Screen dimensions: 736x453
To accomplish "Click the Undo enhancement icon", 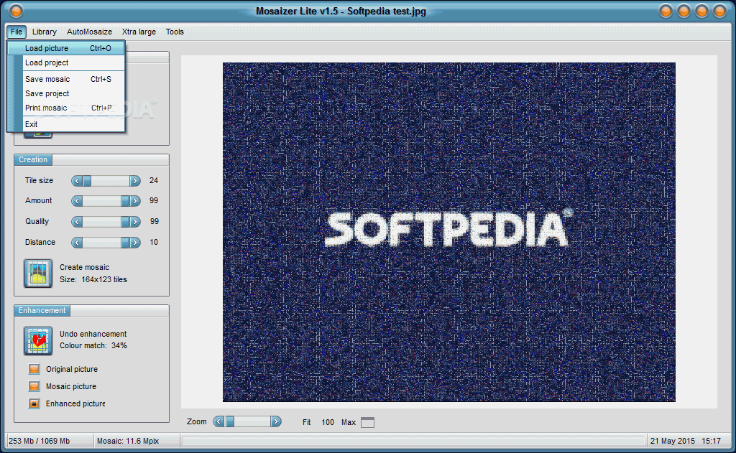I will tap(38, 340).
